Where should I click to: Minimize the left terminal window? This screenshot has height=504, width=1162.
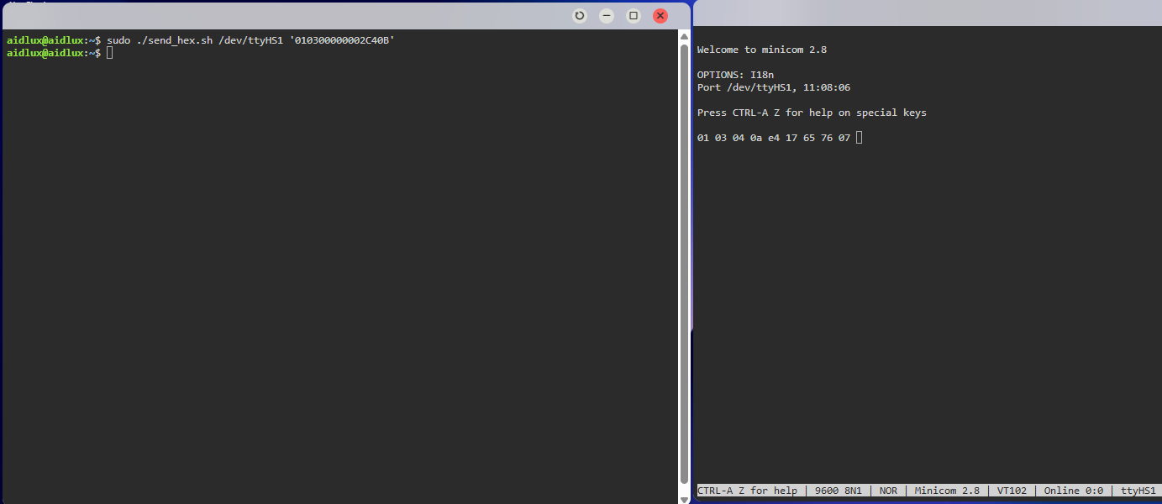coord(606,16)
